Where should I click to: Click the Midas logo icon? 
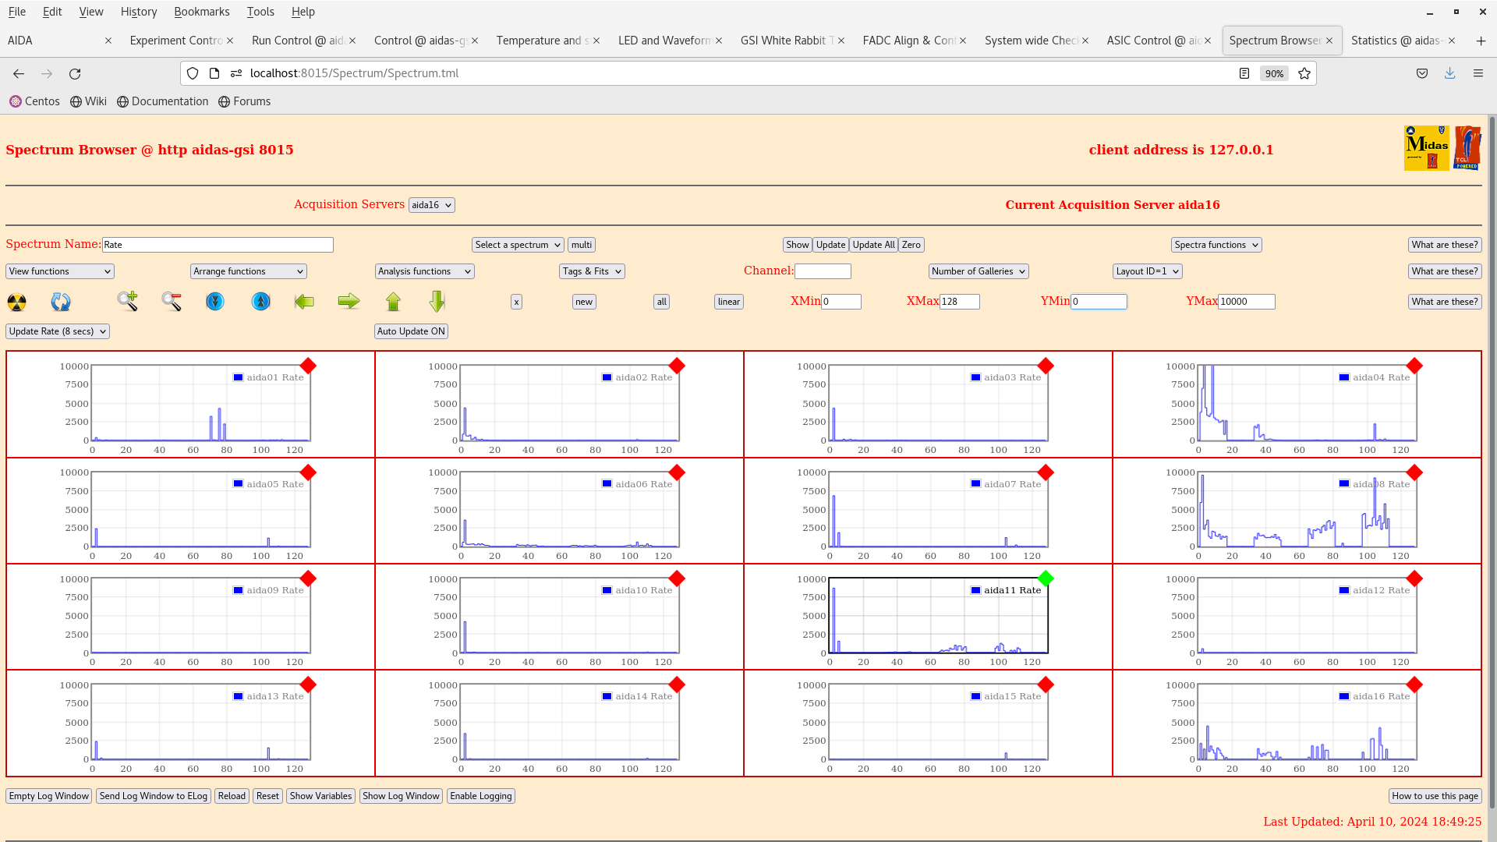[x=1426, y=148]
